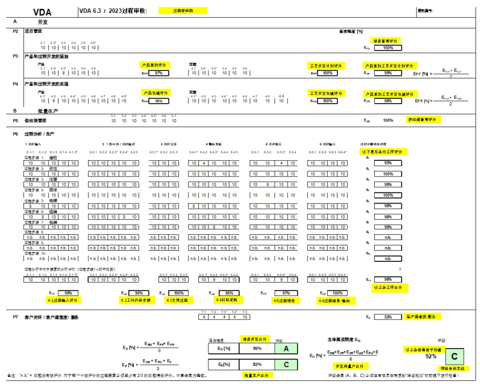Viewport: 480px width, 384px height.
Task: Click the yellow '项目开发总分' label
Action: (254, 339)
